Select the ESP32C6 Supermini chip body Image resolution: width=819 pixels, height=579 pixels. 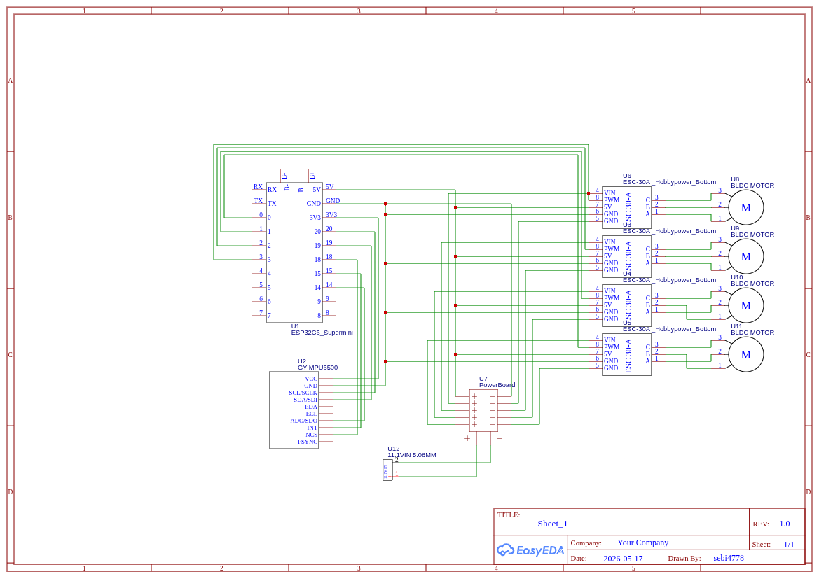294,253
